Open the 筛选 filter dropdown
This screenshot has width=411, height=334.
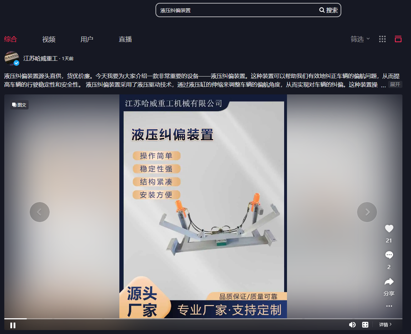click(360, 39)
